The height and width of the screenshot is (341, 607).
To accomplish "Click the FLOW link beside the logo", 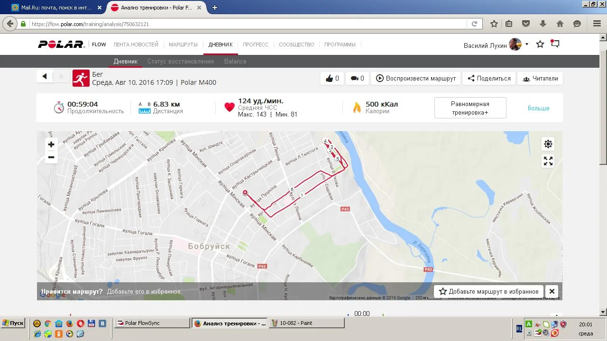I will [99, 45].
